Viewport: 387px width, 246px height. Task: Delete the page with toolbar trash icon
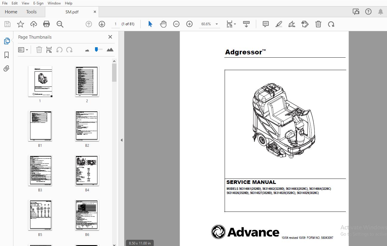pyautogui.click(x=318, y=24)
